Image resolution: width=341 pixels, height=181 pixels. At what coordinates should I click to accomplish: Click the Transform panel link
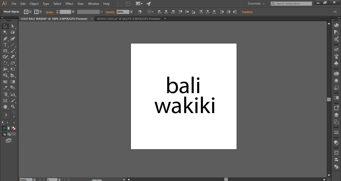pos(247,12)
